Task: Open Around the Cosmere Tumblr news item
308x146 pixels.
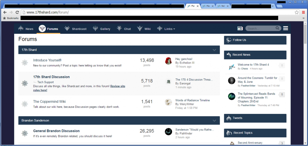Action: pyautogui.click(x=257, y=80)
